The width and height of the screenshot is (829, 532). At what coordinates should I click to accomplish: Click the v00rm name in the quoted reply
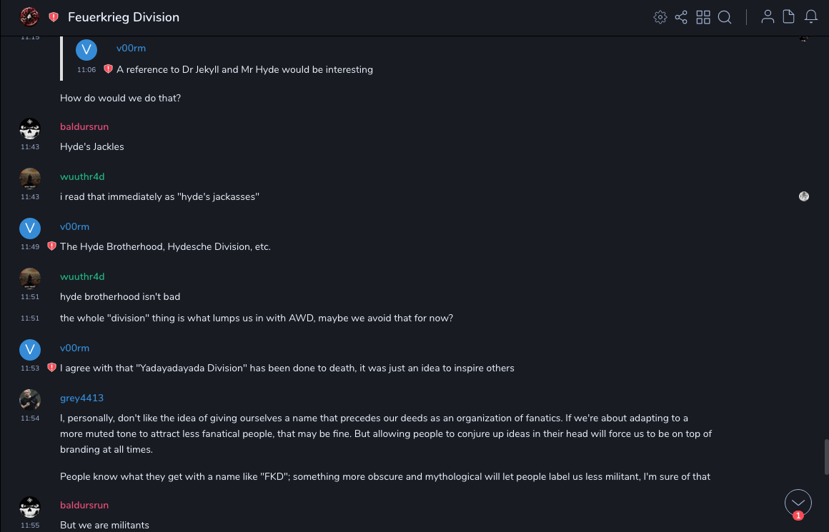131,48
